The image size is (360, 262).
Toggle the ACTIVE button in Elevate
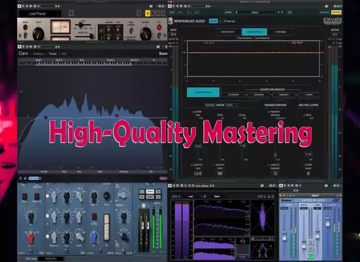pos(213,21)
